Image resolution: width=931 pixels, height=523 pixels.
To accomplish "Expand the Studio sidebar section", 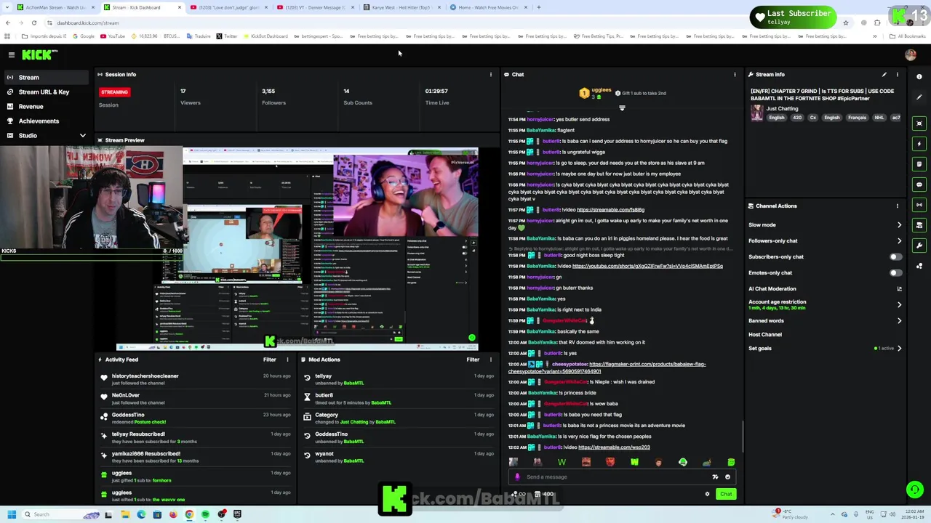I will 82,135.
